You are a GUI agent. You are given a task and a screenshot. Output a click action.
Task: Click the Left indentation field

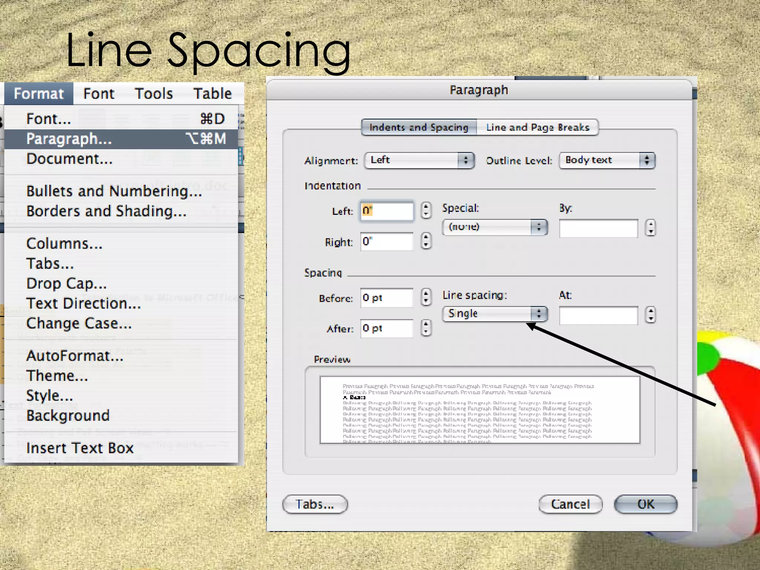tap(387, 211)
